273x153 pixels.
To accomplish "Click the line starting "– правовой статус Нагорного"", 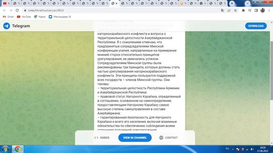I will tap(139, 96).
